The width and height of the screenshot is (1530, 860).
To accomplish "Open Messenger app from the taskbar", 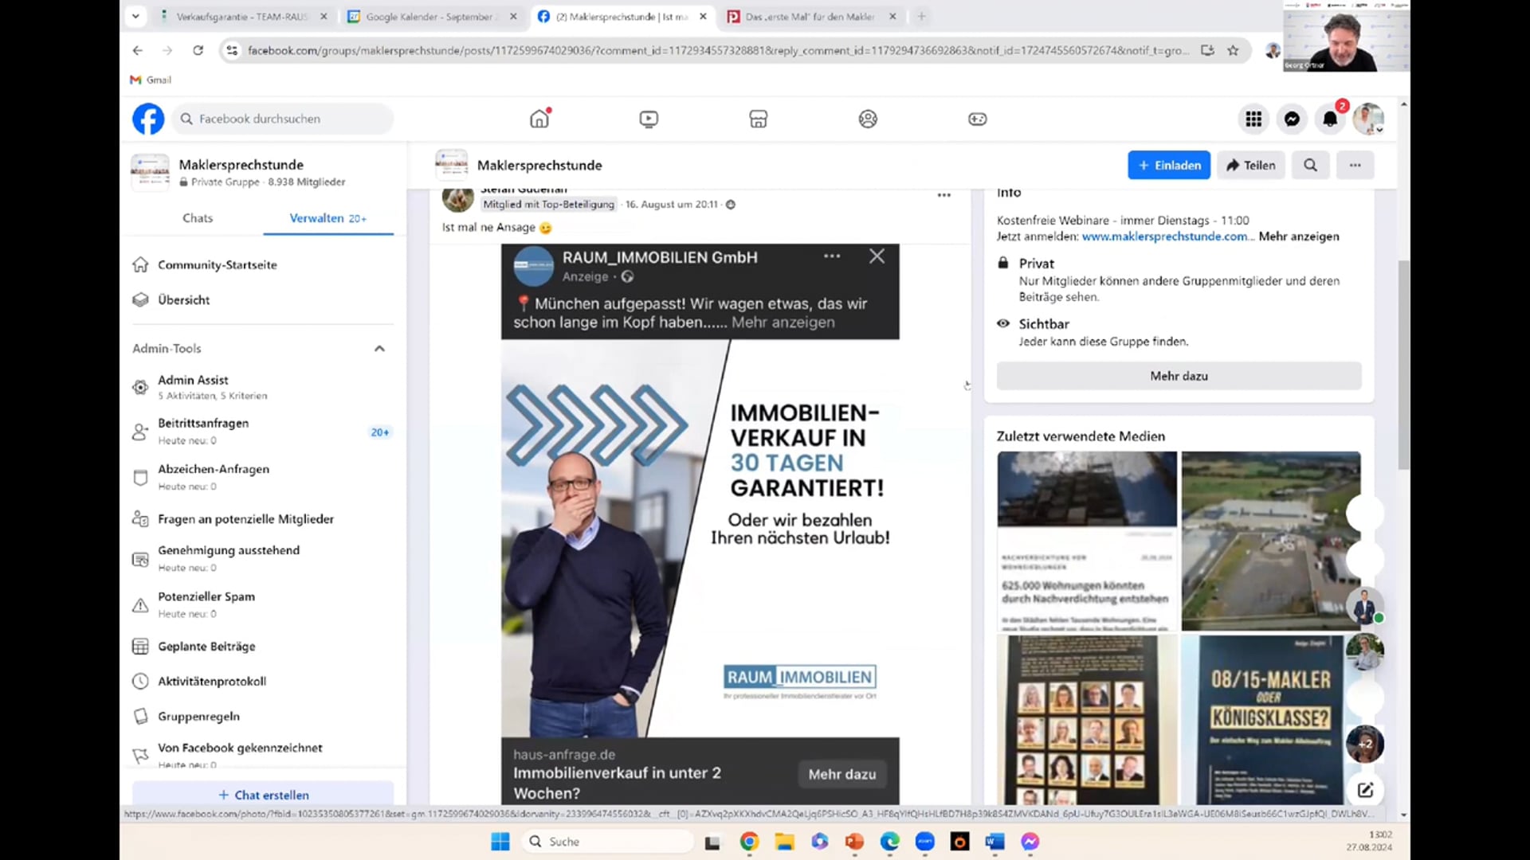I will click(1030, 842).
